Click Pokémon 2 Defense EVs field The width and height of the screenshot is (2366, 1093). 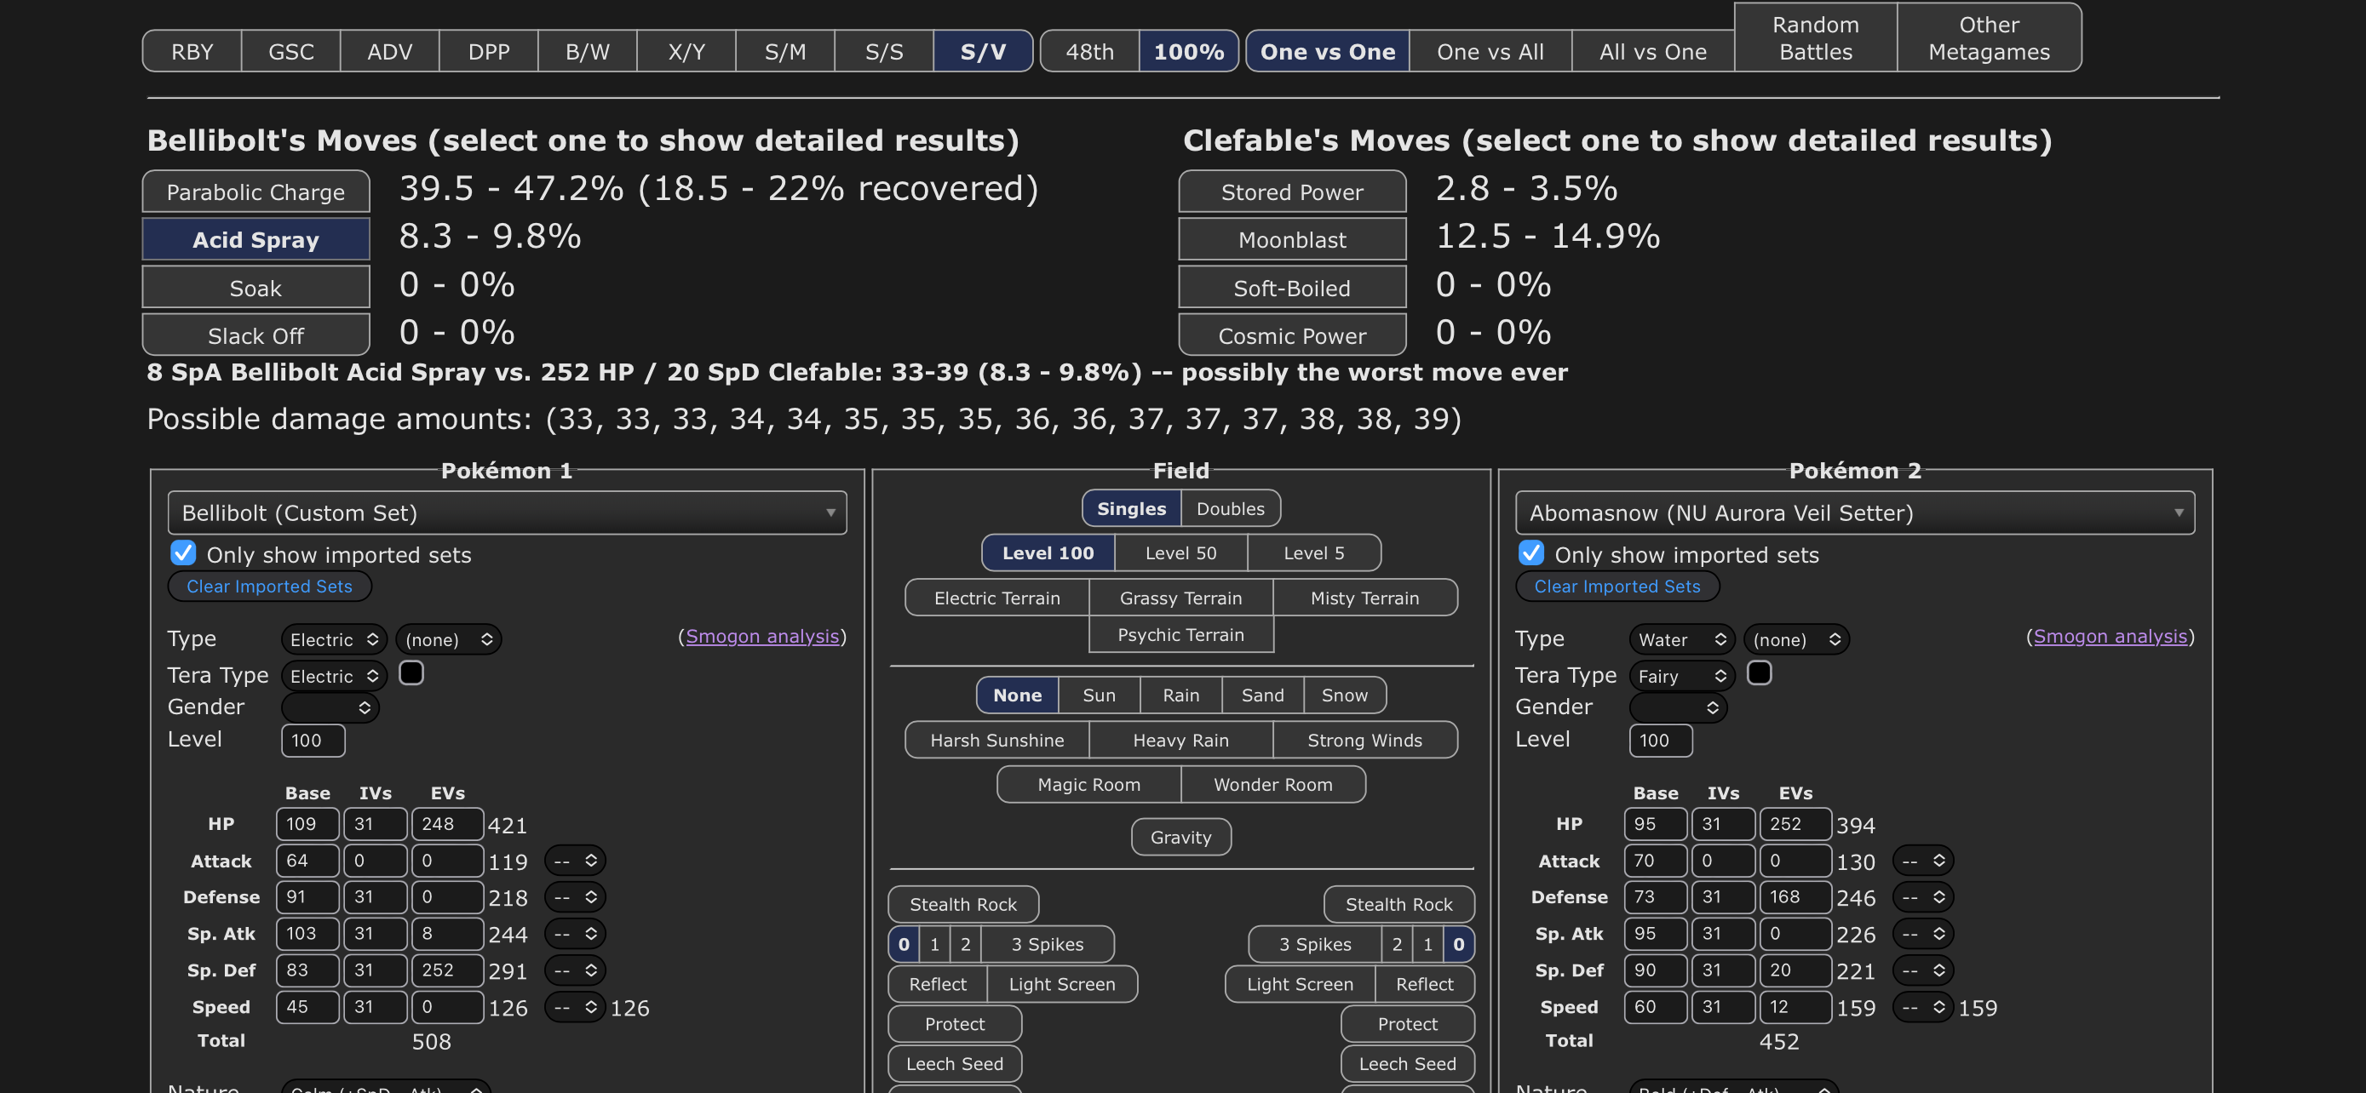coord(1795,896)
